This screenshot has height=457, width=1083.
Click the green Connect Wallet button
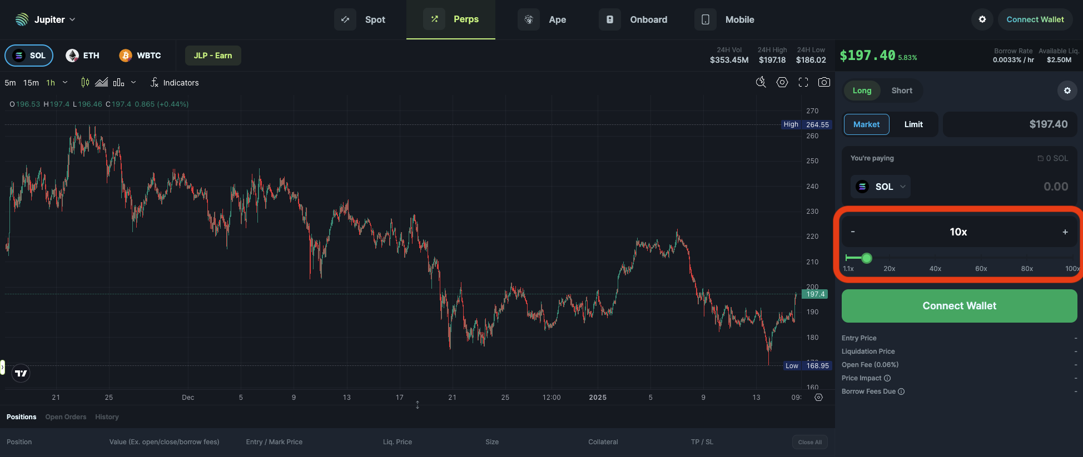[x=960, y=306]
